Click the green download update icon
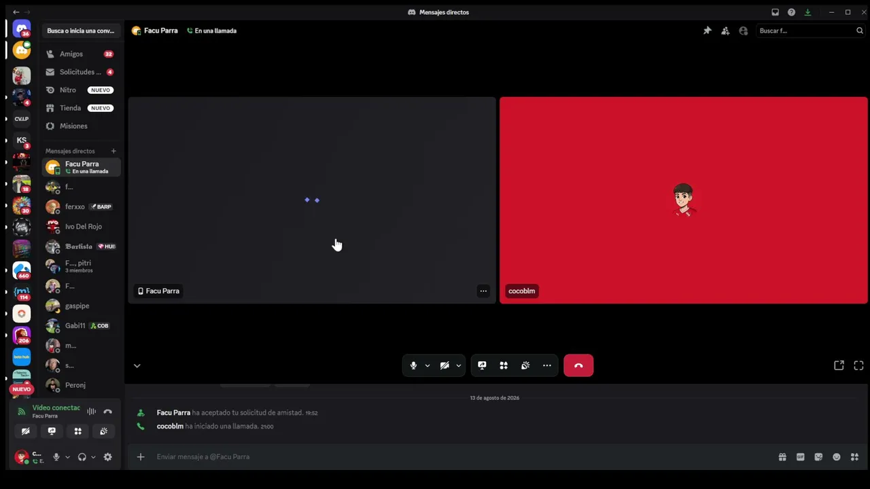 tap(807, 12)
